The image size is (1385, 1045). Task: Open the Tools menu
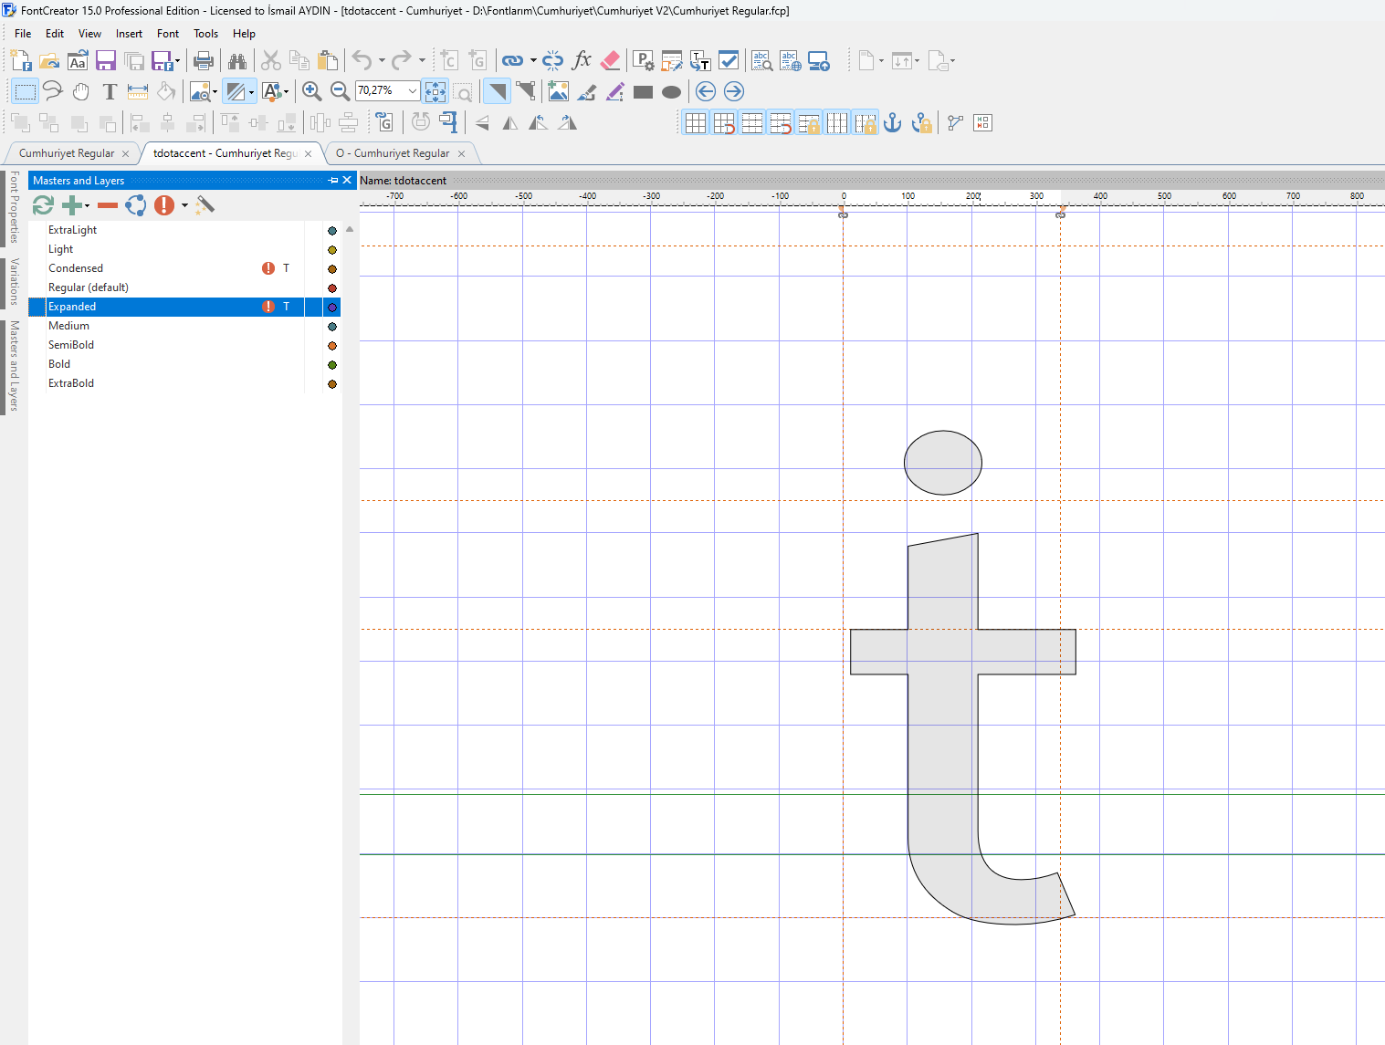205,34
